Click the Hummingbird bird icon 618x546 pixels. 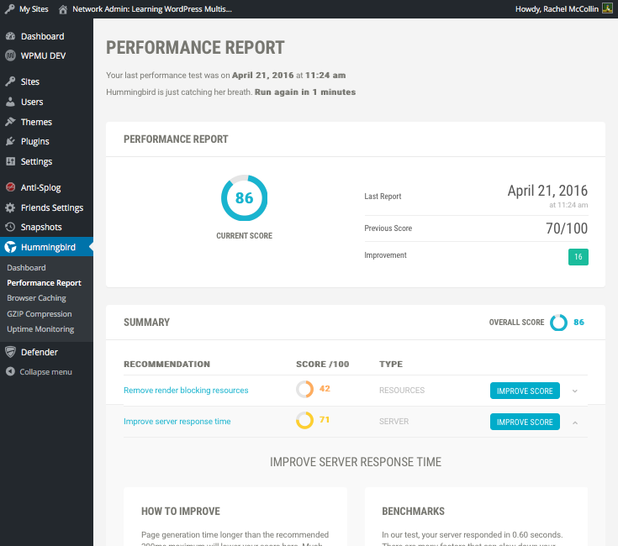pos(11,247)
